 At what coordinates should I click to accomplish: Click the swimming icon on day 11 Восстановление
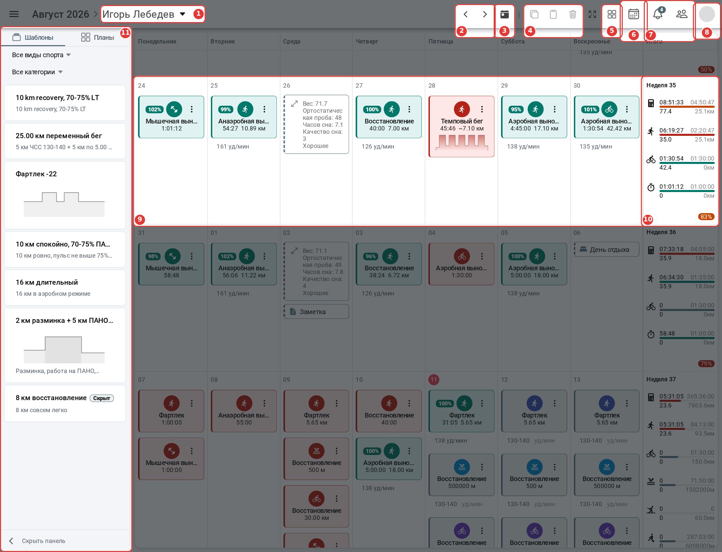click(462, 467)
